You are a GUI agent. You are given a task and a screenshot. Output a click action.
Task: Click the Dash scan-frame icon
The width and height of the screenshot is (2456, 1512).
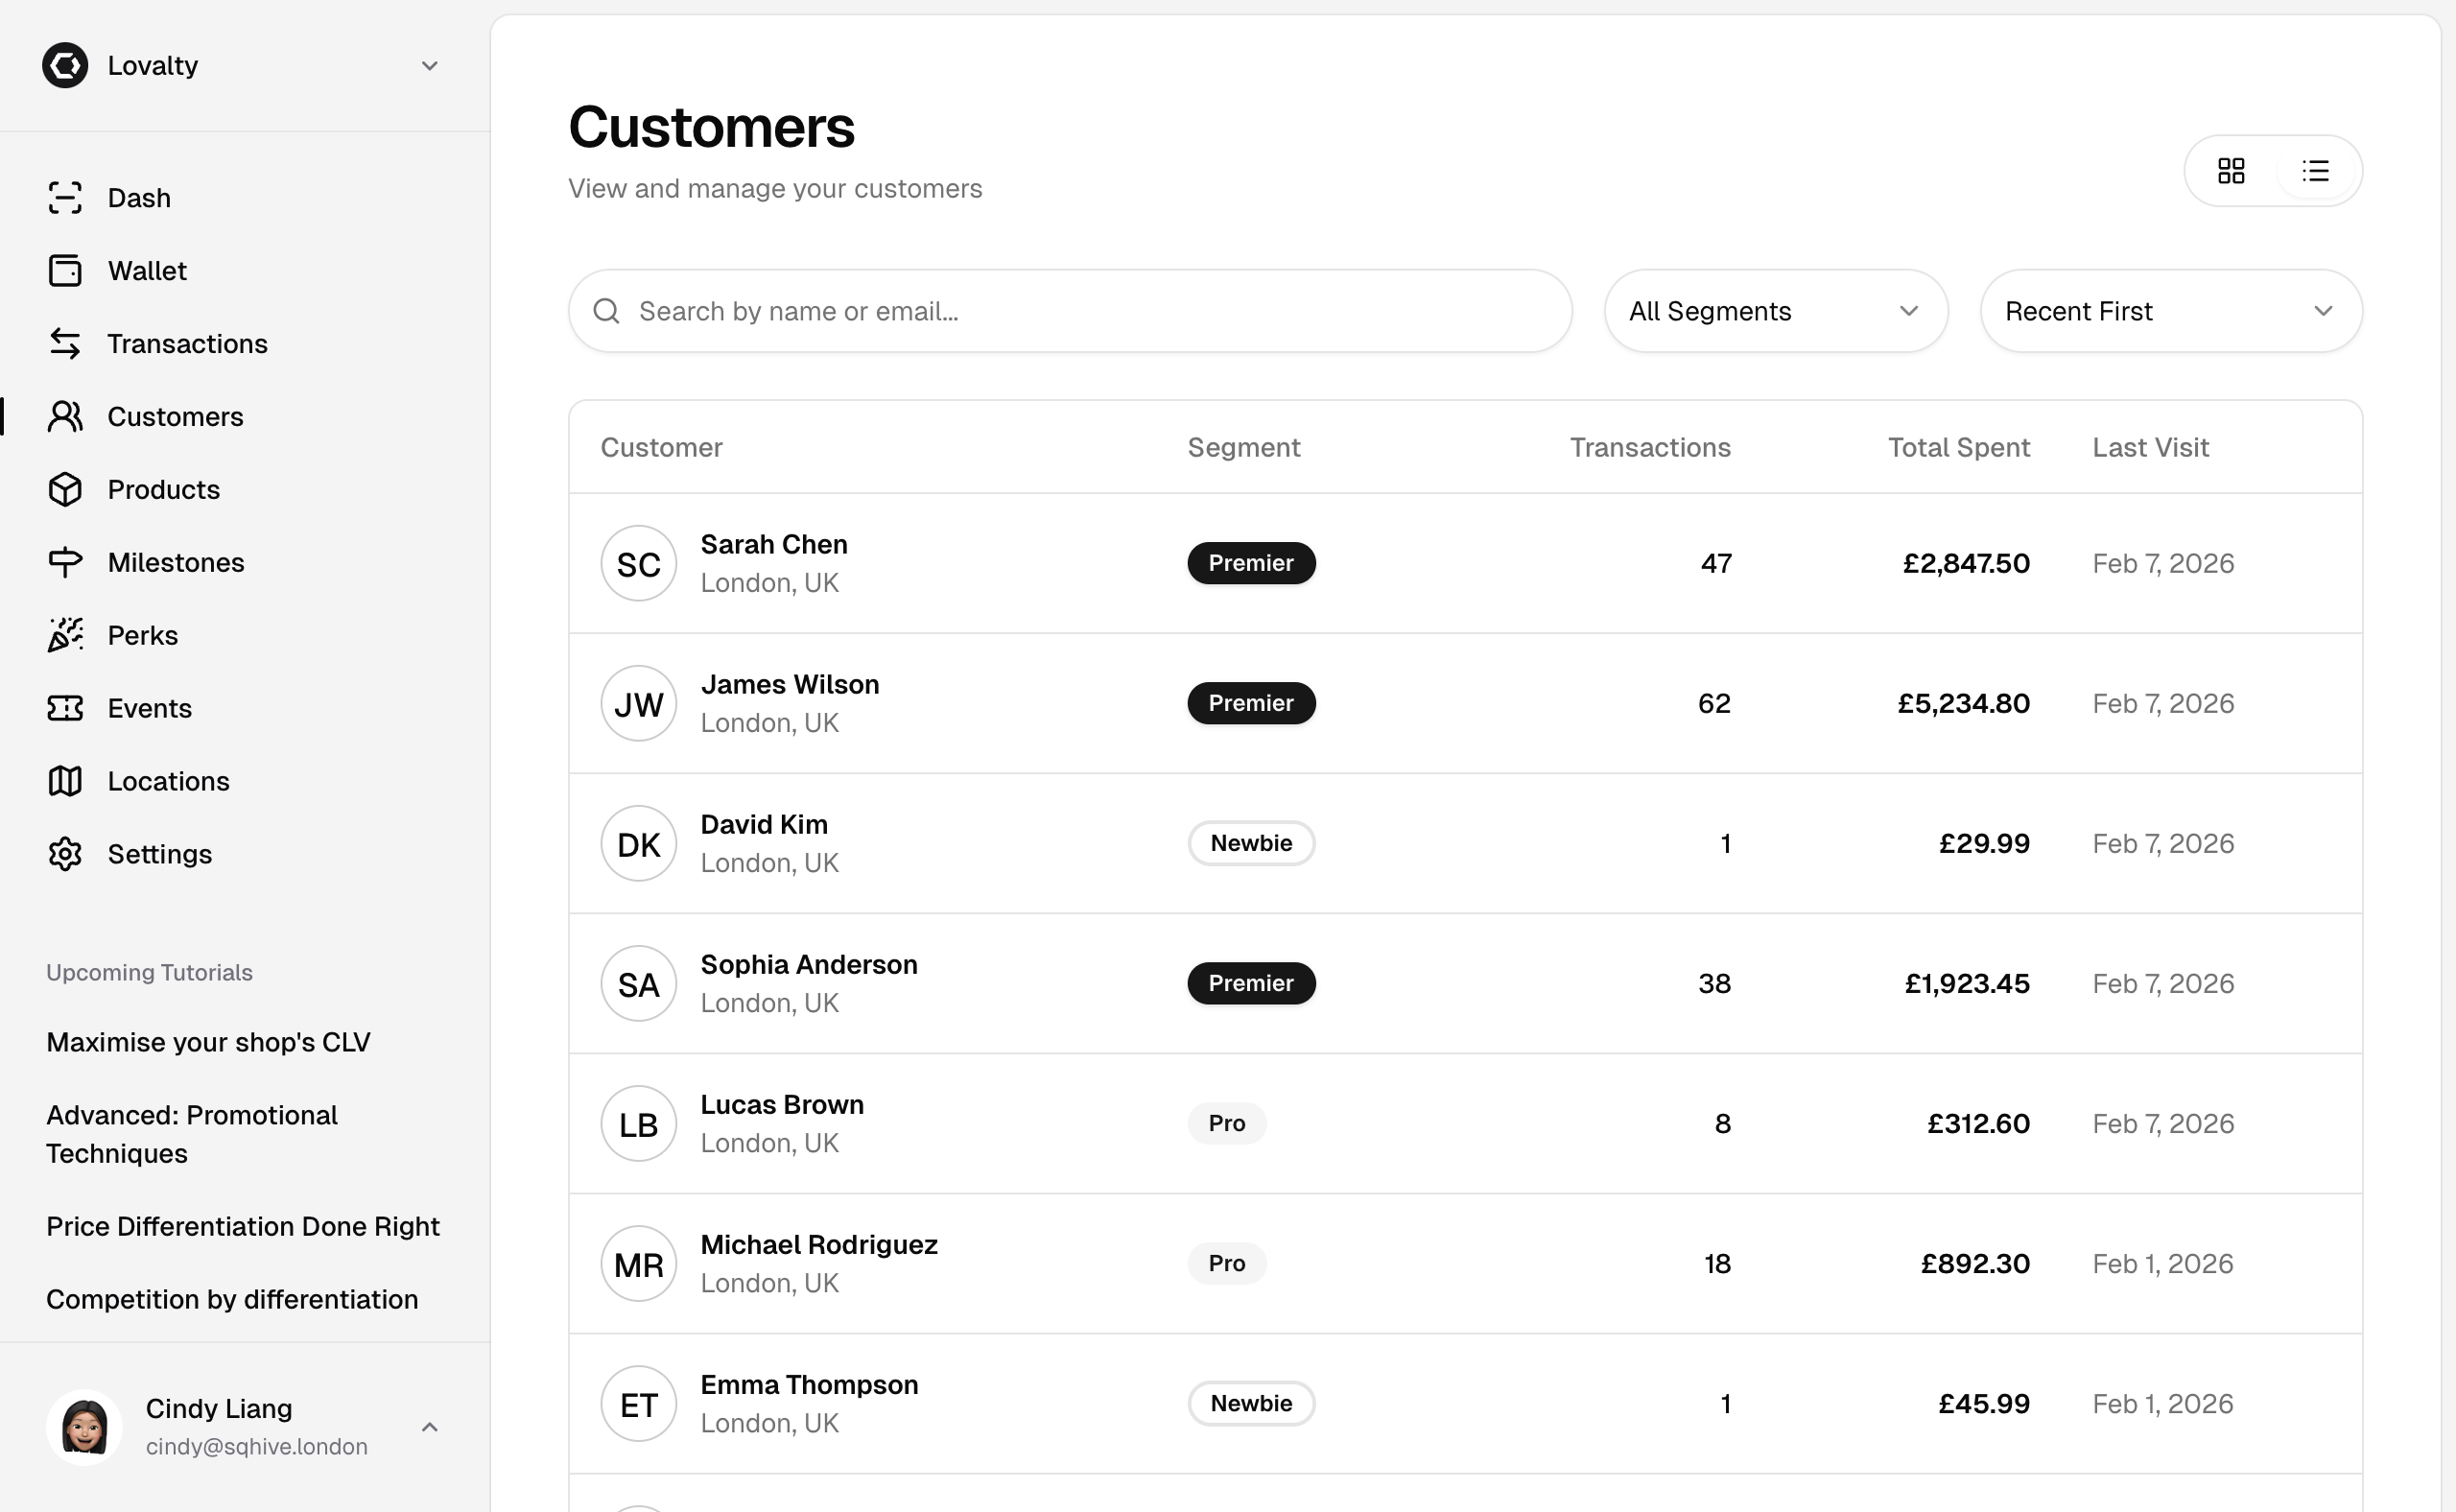[x=65, y=198]
